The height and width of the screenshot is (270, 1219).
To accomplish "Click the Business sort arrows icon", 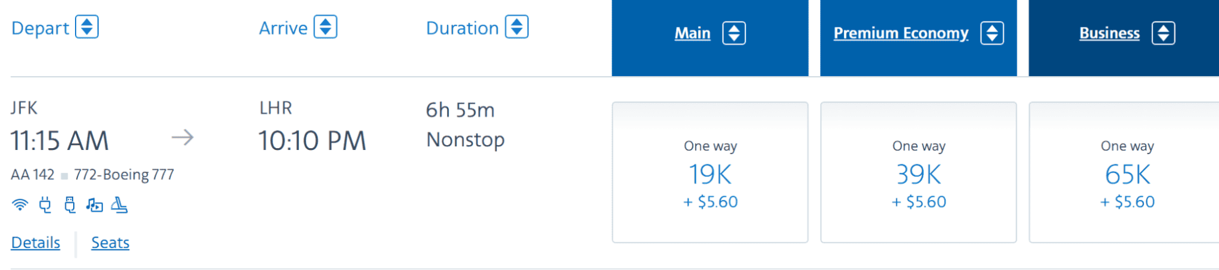I will [x=1163, y=34].
